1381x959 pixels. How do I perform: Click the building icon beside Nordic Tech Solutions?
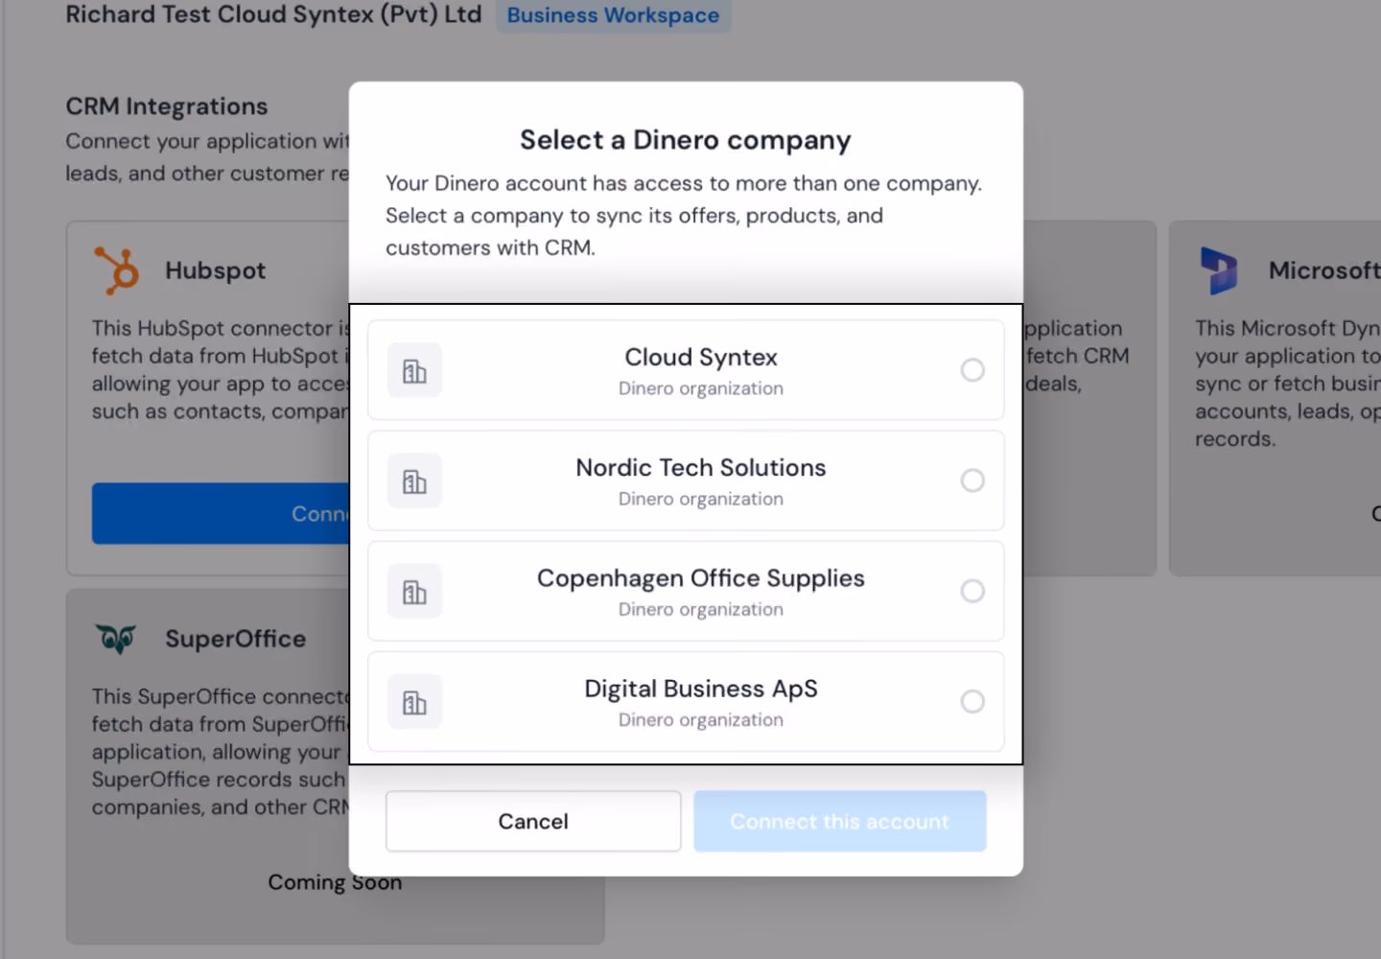pos(414,480)
